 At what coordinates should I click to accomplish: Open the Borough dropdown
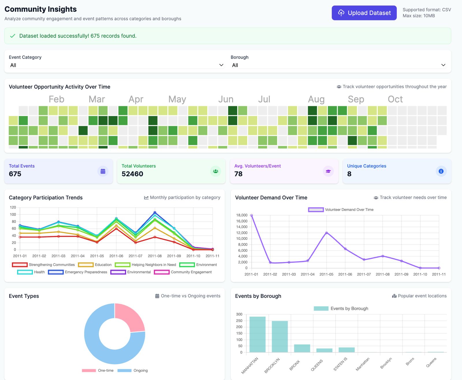click(x=339, y=65)
